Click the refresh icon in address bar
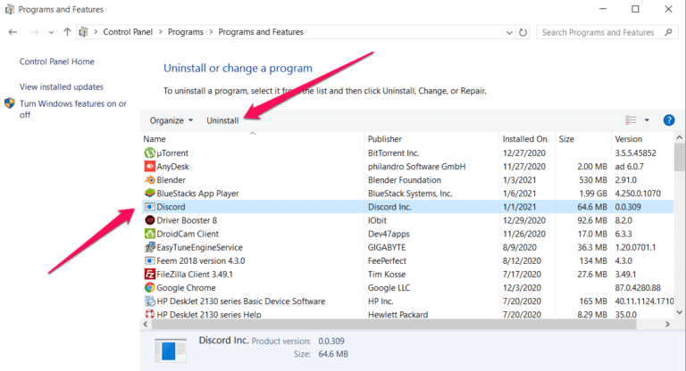This screenshot has height=371, width=686. click(523, 32)
